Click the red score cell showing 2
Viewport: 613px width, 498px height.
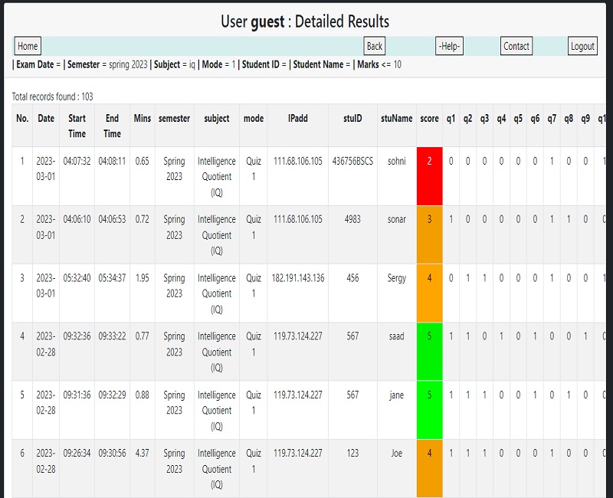point(429,162)
